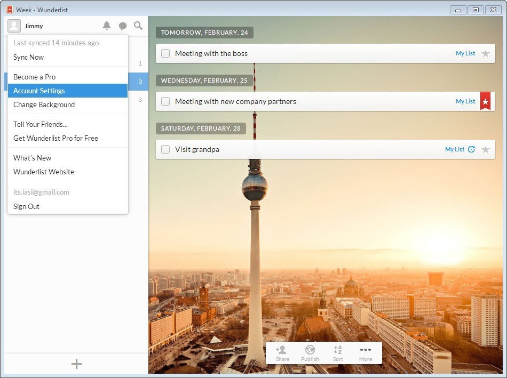Open the More options menu
The width and height of the screenshot is (507, 378).
[x=366, y=352]
